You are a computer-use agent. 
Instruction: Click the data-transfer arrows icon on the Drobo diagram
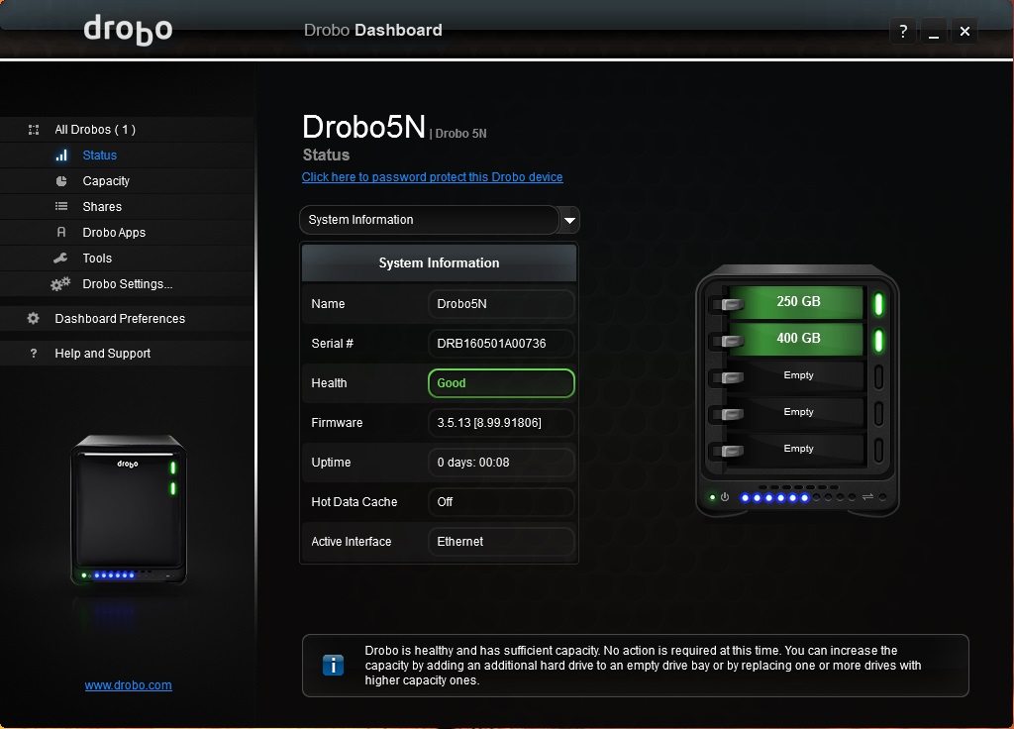(867, 497)
